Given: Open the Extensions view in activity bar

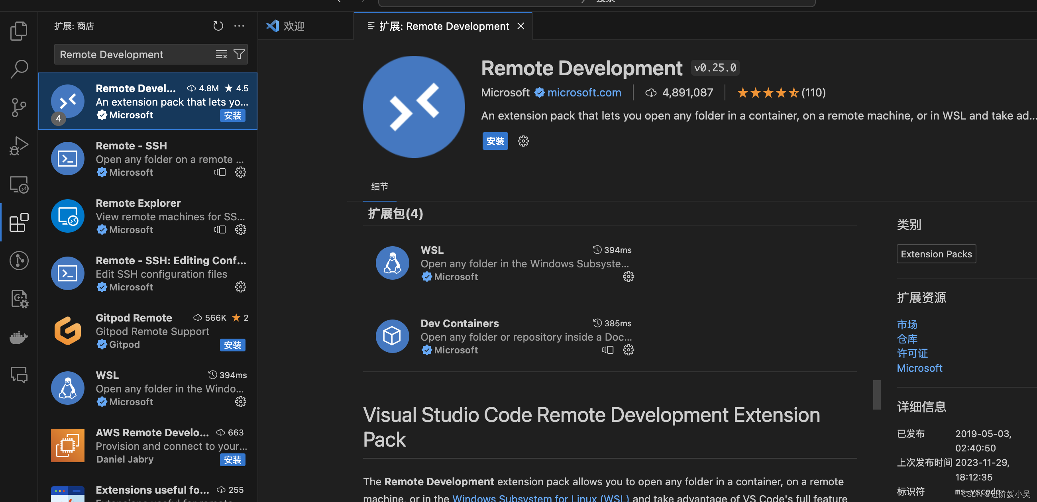Looking at the screenshot, I should (x=18, y=223).
